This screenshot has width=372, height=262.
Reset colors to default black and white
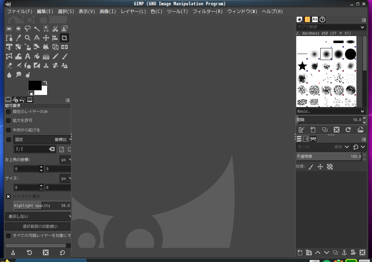coord(30,93)
